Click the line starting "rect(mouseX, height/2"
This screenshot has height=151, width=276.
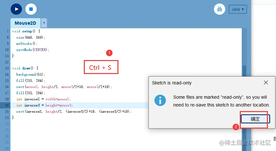pos(64,87)
